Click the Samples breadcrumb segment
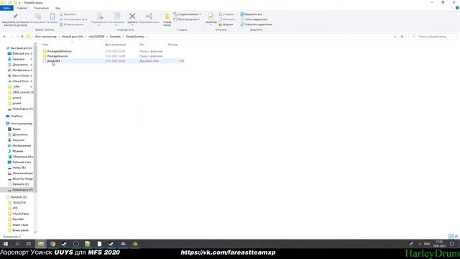The image size is (460, 259). click(x=115, y=37)
